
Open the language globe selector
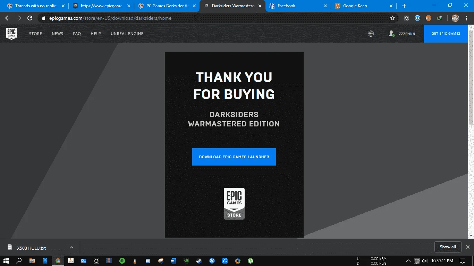point(371,34)
